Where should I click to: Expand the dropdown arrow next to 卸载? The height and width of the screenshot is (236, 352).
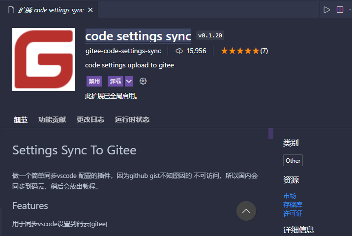coord(129,81)
